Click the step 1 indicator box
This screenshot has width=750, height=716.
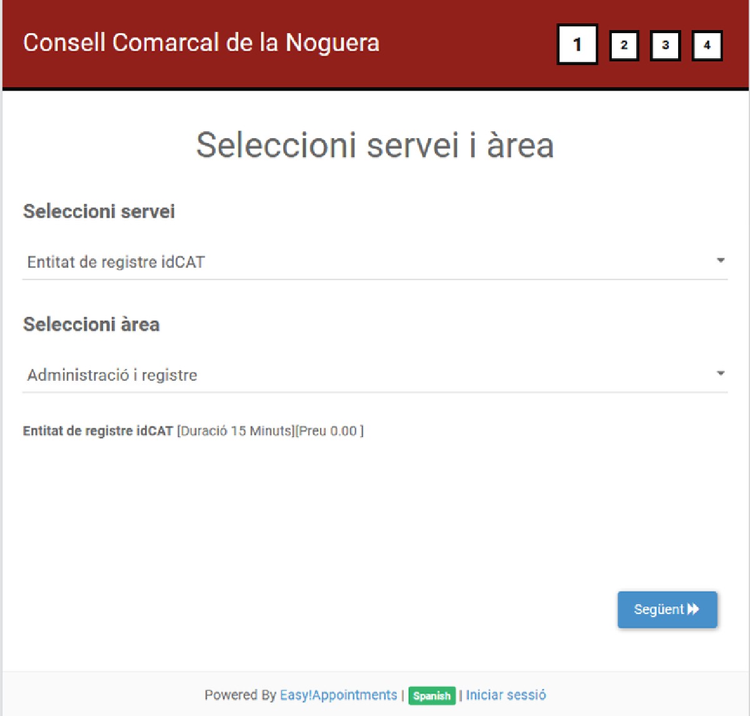click(x=577, y=44)
